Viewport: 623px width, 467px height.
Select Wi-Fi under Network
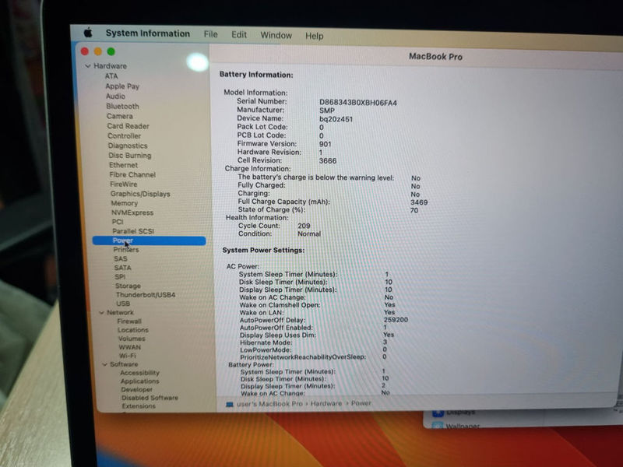(x=127, y=356)
